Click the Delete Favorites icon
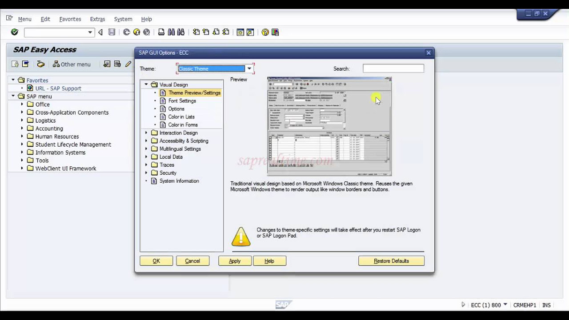This screenshot has width=569, height=320. click(x=117, y=64)
